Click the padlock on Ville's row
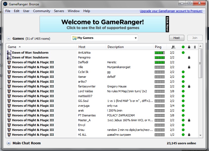Viewport: 209px width, 151px height. point(189,67)
